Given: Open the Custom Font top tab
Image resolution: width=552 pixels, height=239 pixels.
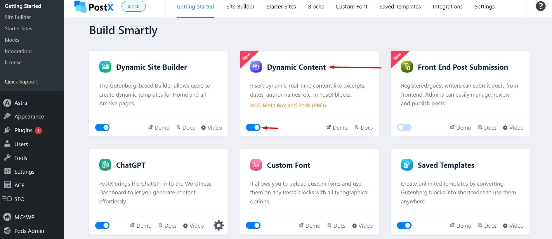Looking at the screenshot, I should tap(351, 7).
